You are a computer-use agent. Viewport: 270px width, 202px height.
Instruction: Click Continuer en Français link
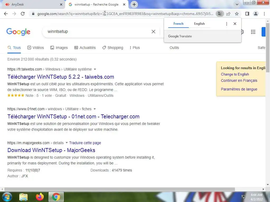239,80
